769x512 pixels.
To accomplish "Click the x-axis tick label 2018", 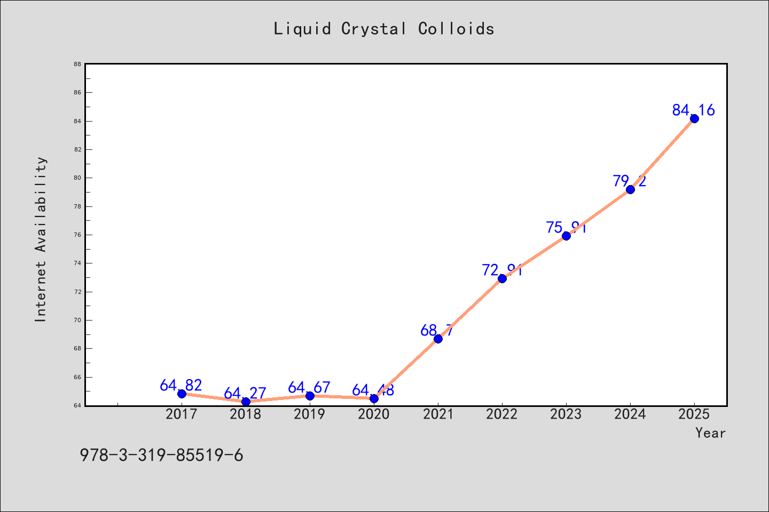I will [x=246, y=414].
